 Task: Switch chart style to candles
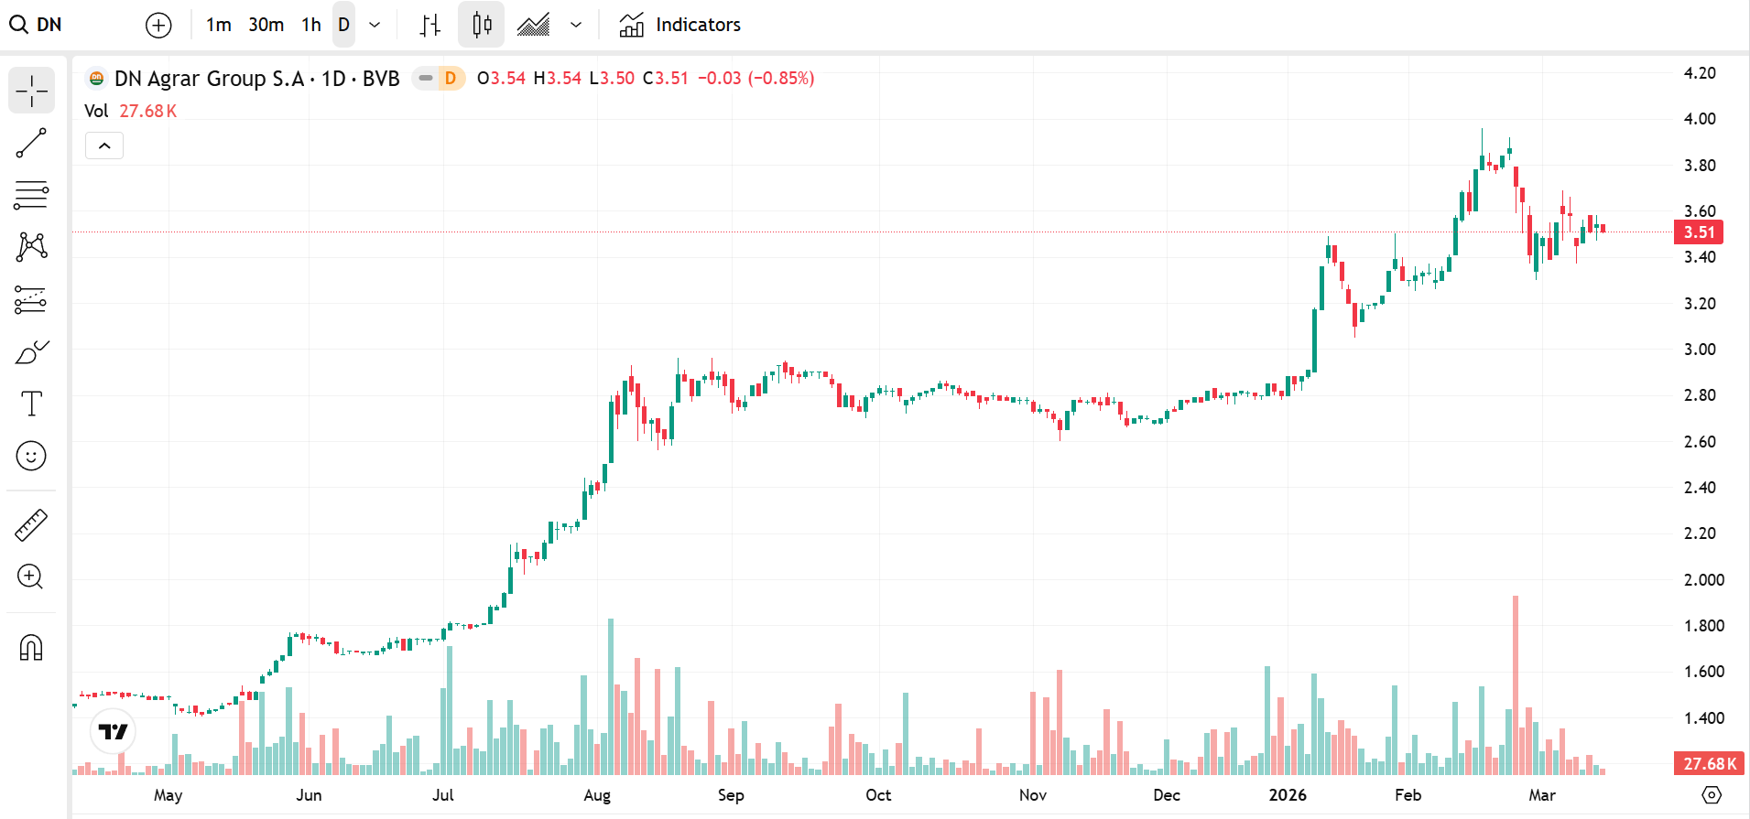[x=482, y=25]
